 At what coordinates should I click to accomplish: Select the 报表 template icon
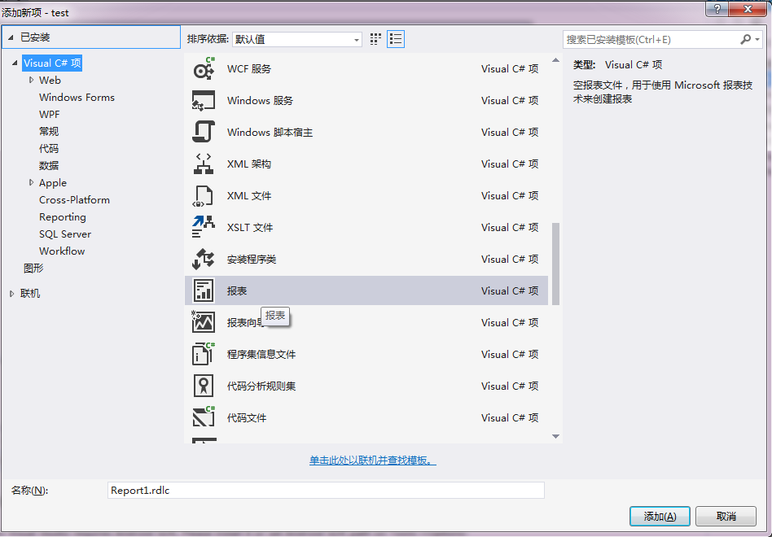point(204,290)
